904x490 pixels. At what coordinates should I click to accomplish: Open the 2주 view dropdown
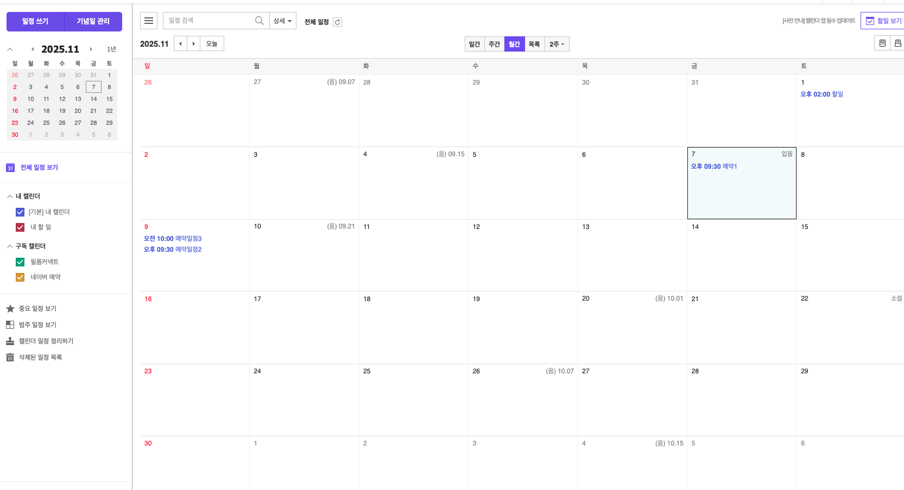(x=557, y=44)
